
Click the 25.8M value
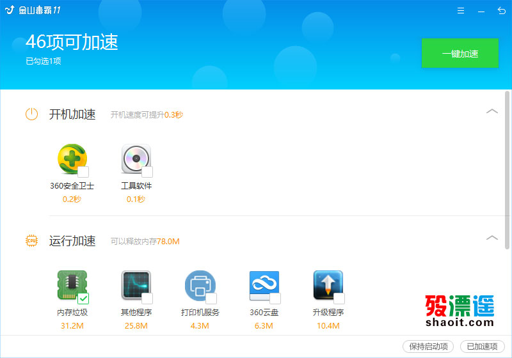136,326
